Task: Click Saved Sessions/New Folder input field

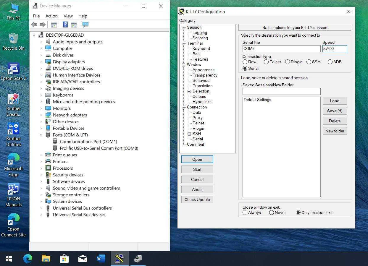Action: (x=281, y=91)
